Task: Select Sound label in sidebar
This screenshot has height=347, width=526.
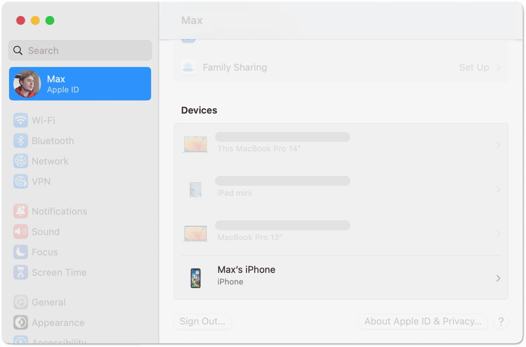Action: [x=46, y=232]
